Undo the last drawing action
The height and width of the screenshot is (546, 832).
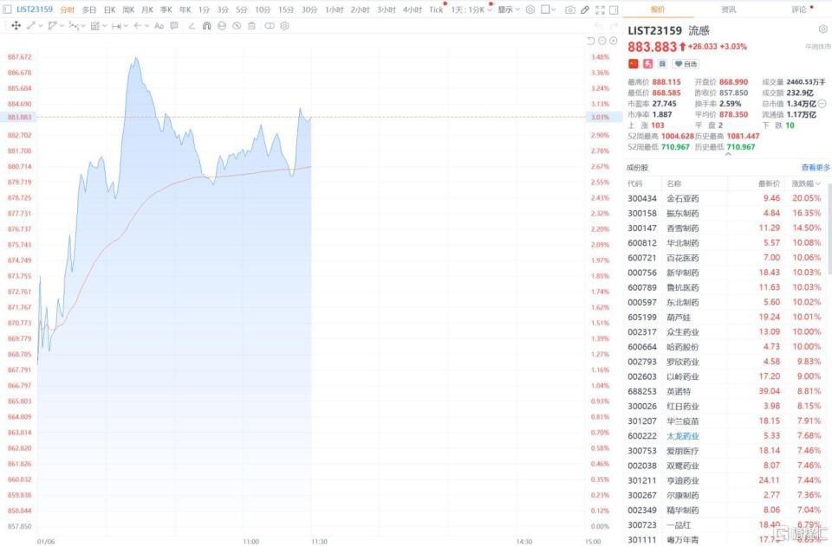click(x=599, y=25)
